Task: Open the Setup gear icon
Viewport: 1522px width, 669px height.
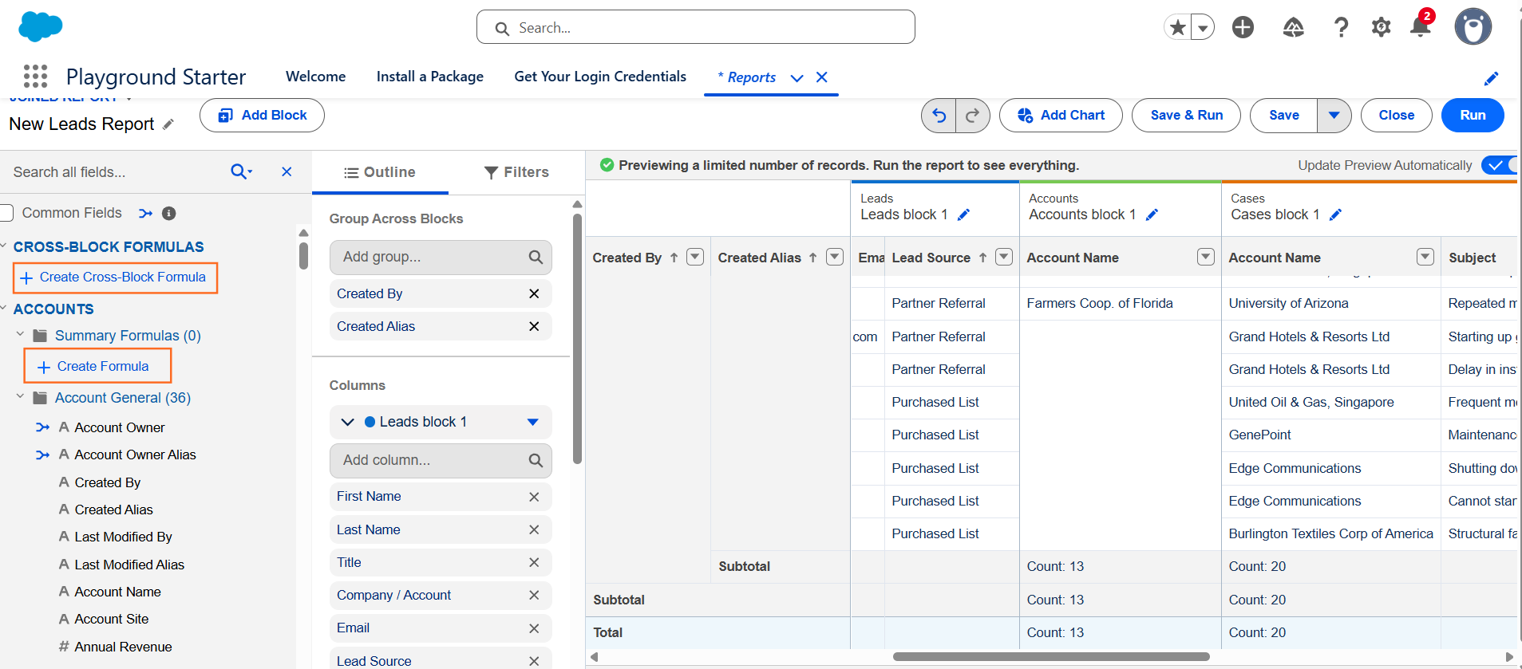Action: 1381,28
